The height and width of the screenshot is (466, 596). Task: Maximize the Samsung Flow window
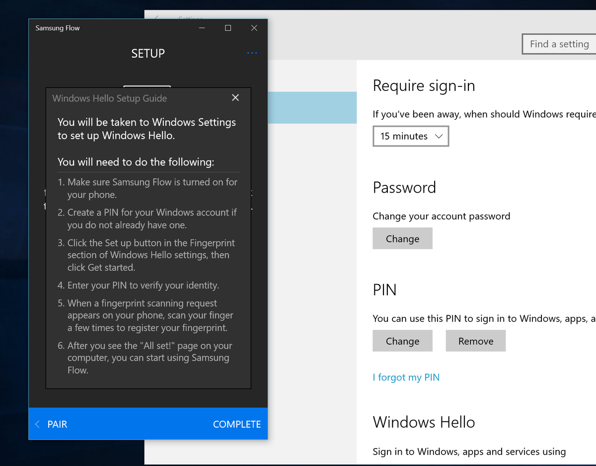point(228,28)
